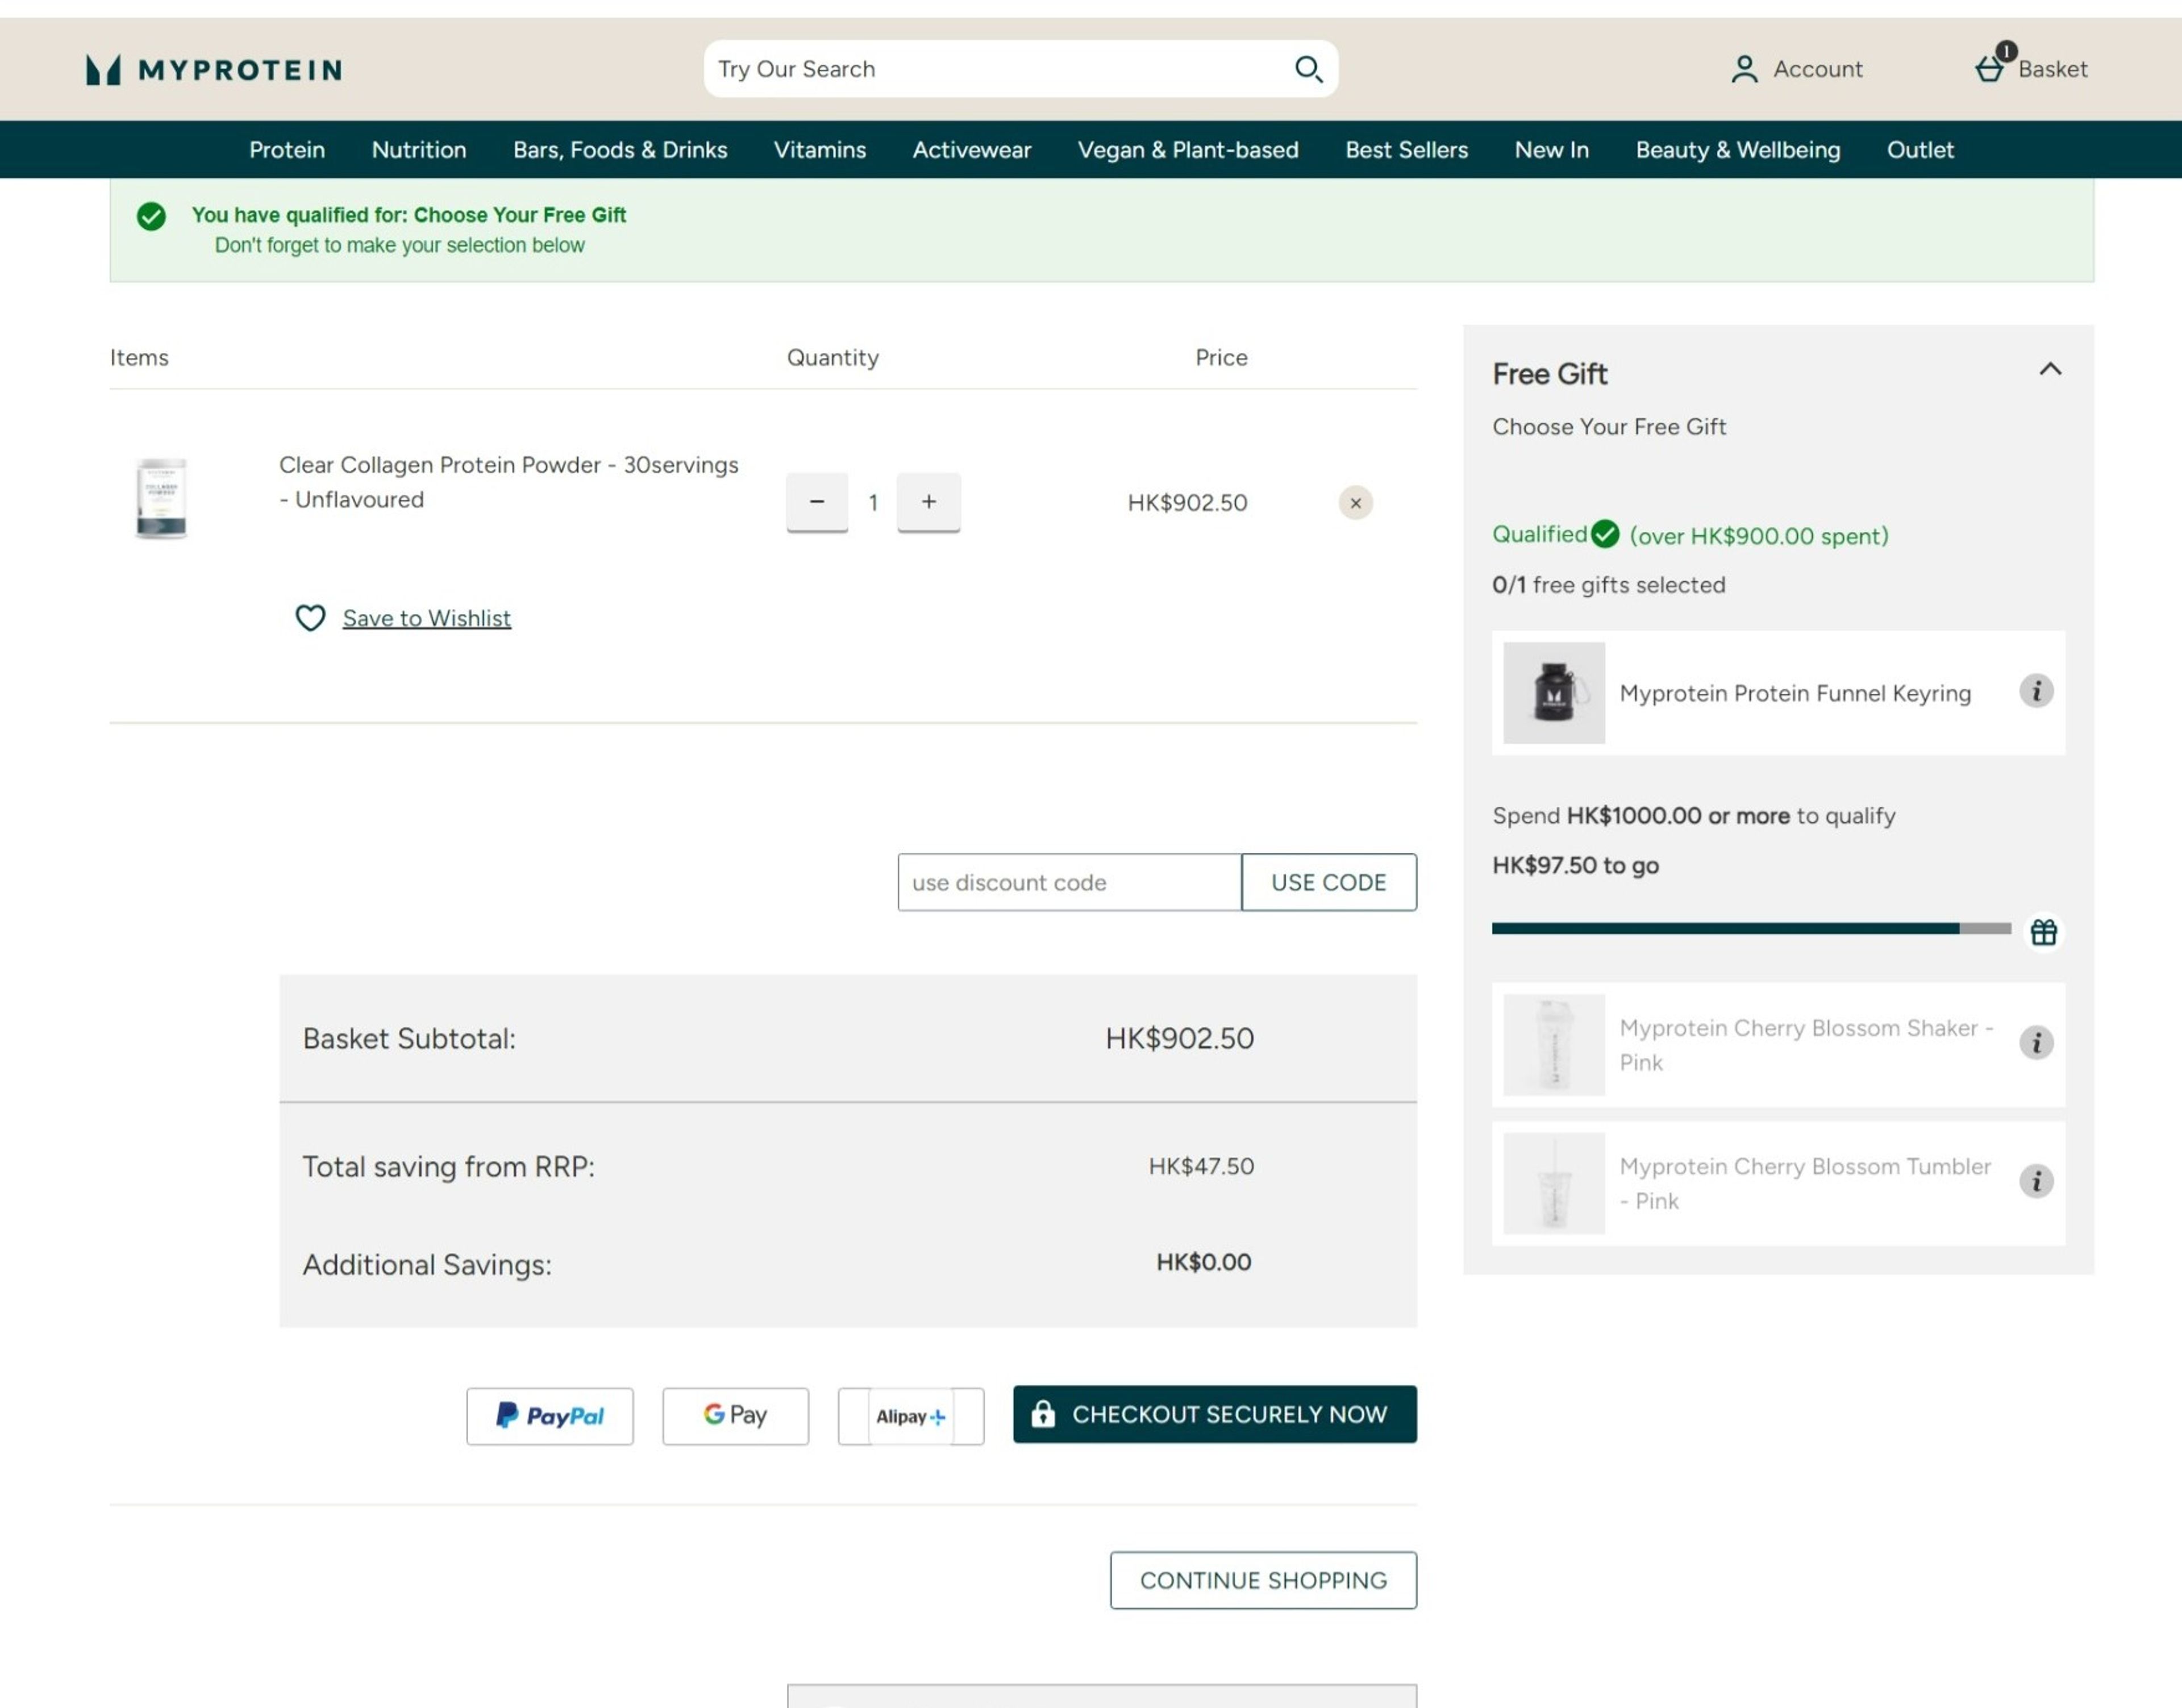Image resolution: width=2182 pixels, height=1708 pixels.
Task: Click the heart wishlist icon
Action: (310, 618)
